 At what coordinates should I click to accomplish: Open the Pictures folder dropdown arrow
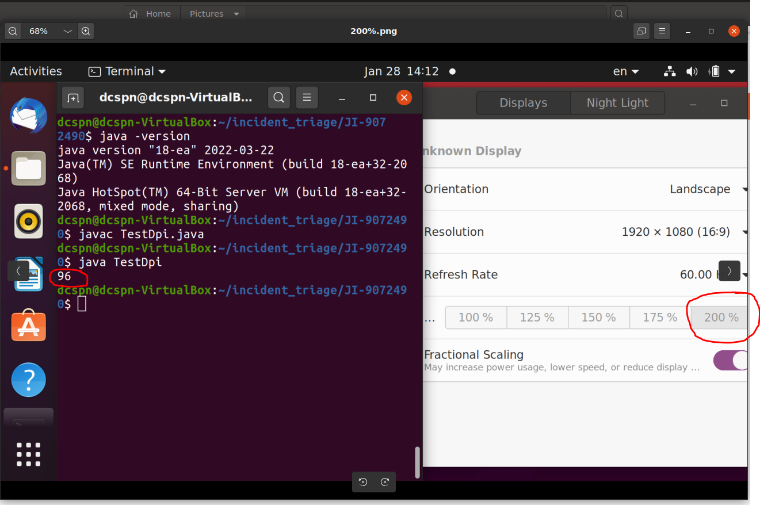click(236, 14)
